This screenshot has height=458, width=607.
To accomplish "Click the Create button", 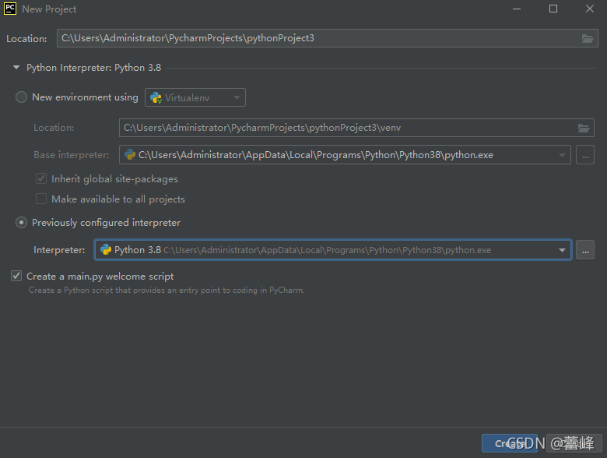I will pyautogui.click(x=510, y=443).
